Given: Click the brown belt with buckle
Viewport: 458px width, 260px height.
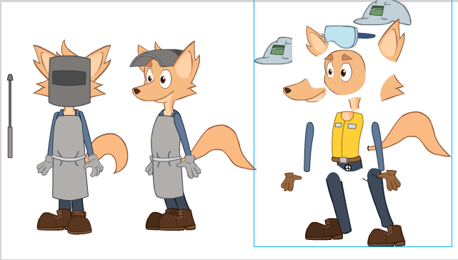Looking at the screenshot, I should point(347,159).
